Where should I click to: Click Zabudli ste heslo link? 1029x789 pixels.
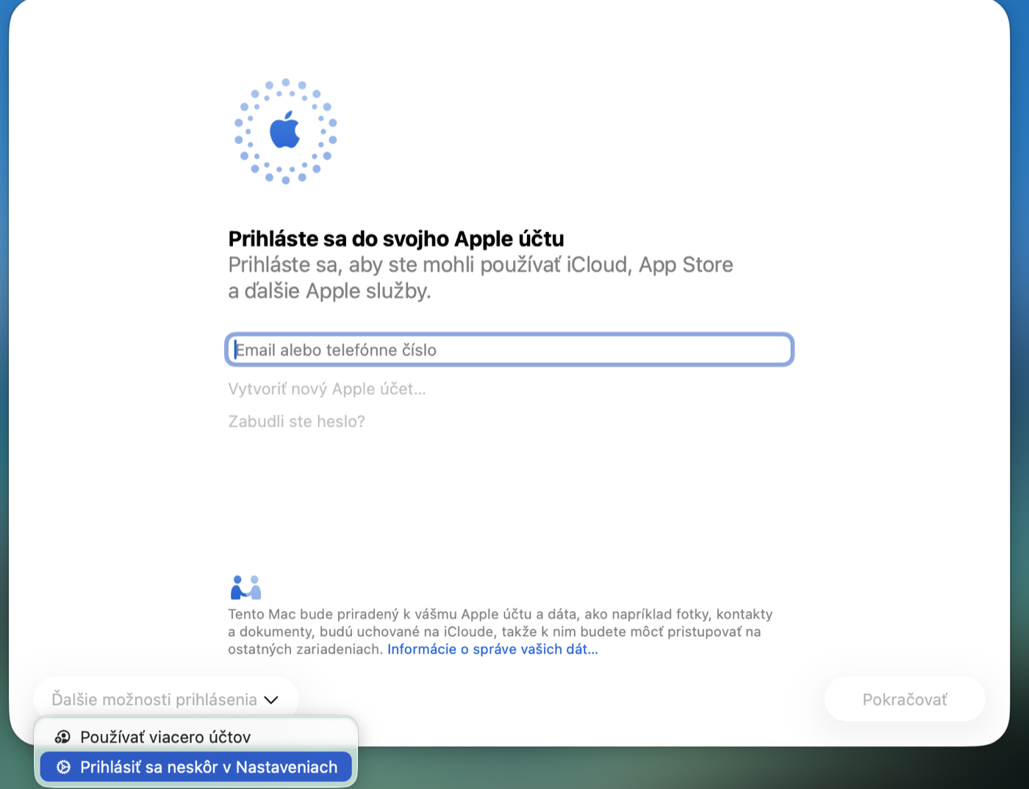pos(296,422)
